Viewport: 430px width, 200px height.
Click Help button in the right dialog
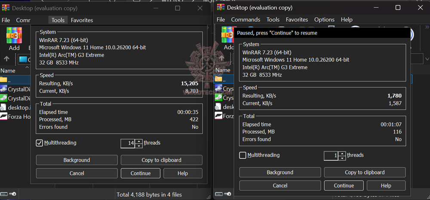click(386, 185)
